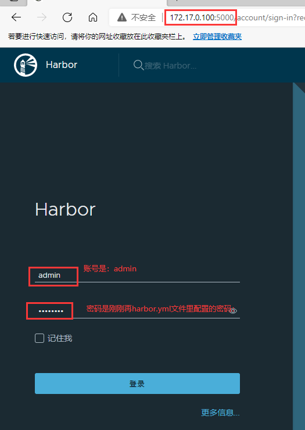This screenshot has width=305, height=430.
Task: Click the magnifier icon in Harbor search
Action: 138,65
